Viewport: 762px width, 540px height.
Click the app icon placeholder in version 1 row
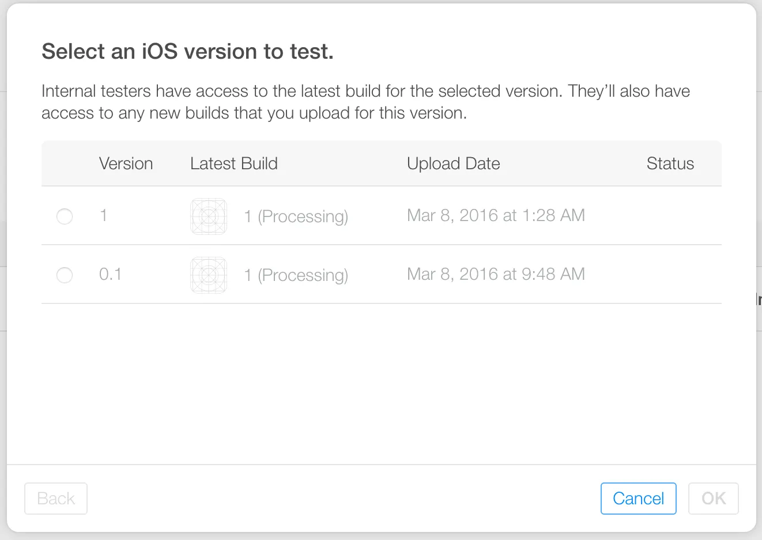pos(209,216)
